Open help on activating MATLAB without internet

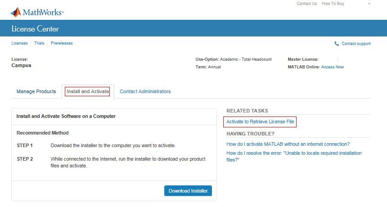288,144
